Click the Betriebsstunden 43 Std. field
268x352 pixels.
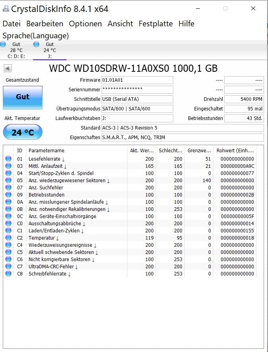tap(244, 118)
